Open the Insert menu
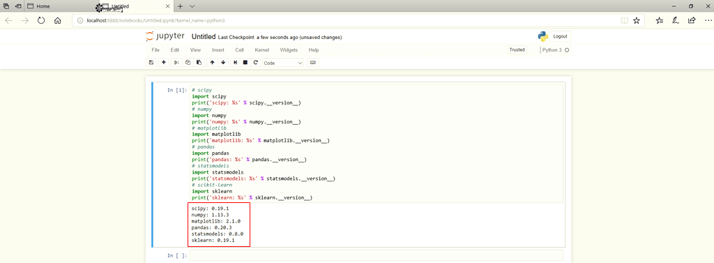This screenshot has height=263, width=714. click(x=218, y=50)
